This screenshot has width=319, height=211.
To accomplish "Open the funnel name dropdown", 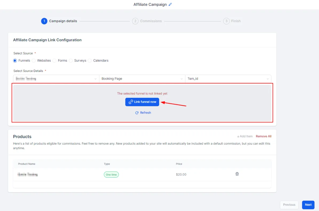I will pyautogui.click(x=56, y=79).
